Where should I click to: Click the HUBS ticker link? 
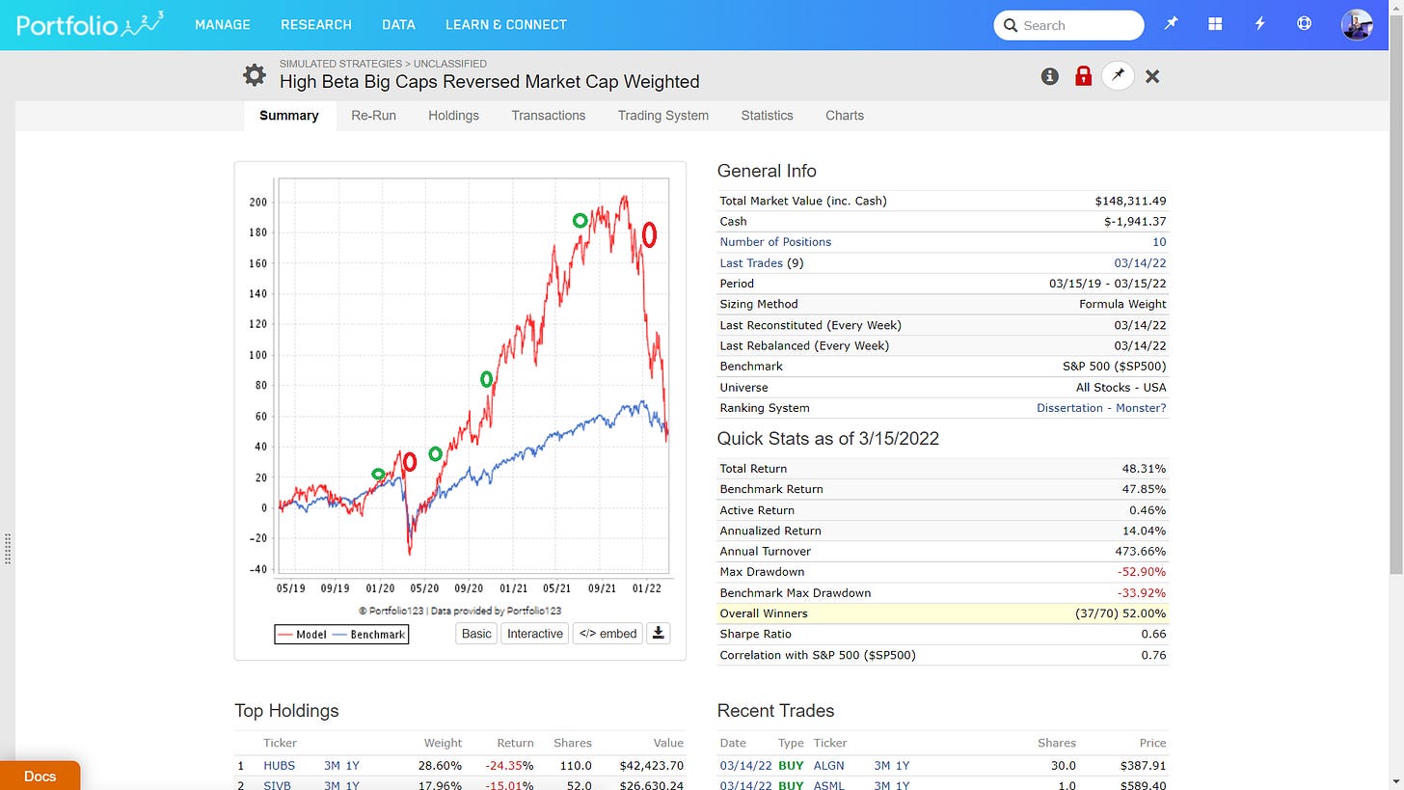(x=280, y=765)
